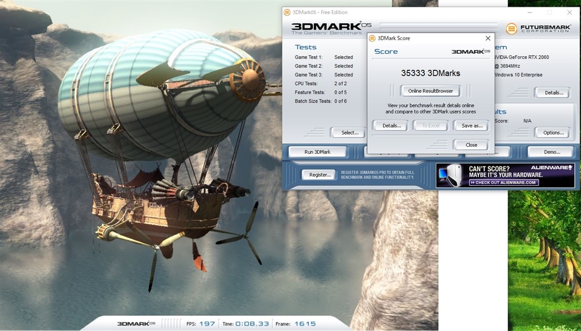The image size is (581, 331).
Task: Click the 3DMark05 logo in score dialog
Action: pyautogui.click(x=470, y=52)
